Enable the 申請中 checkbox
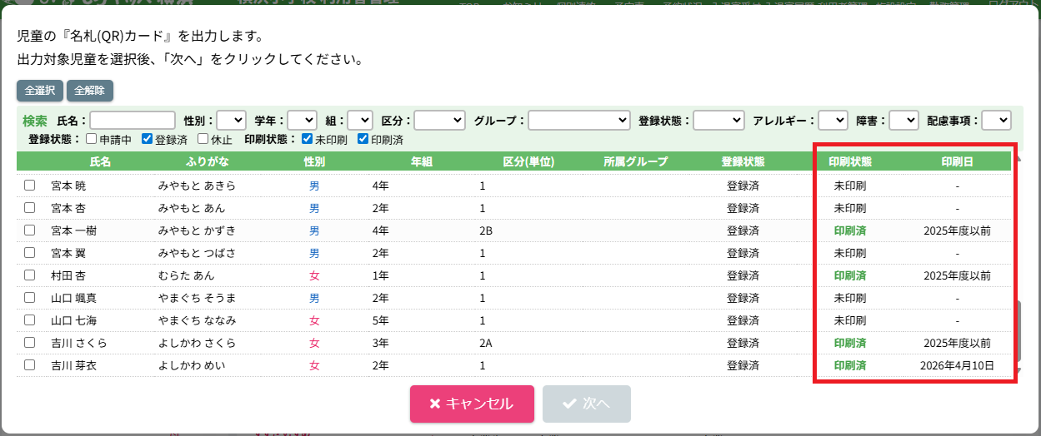 [92, 139]
